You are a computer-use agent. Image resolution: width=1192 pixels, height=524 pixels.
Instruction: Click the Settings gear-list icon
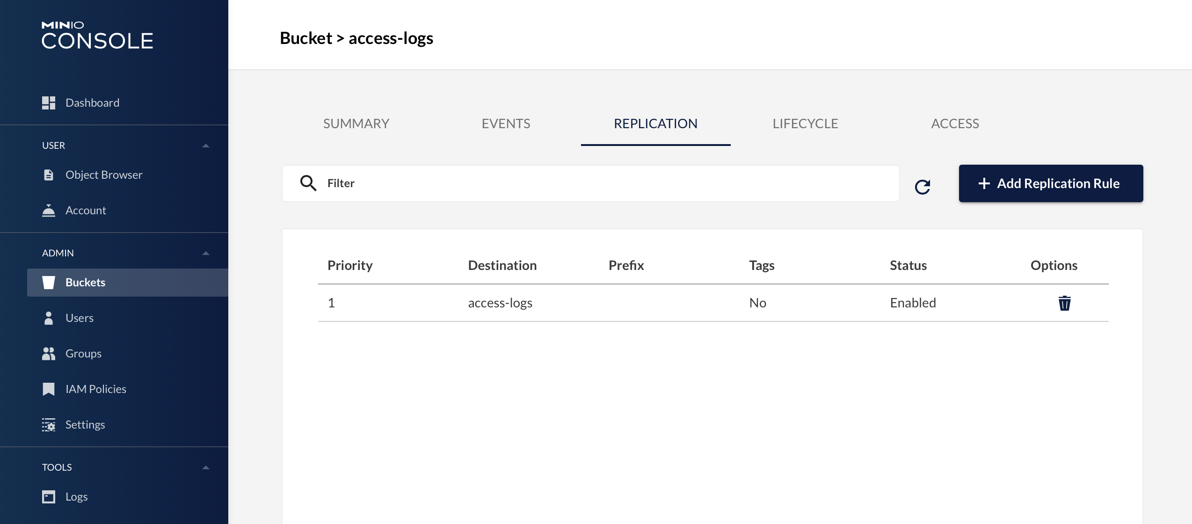(49, 425)
